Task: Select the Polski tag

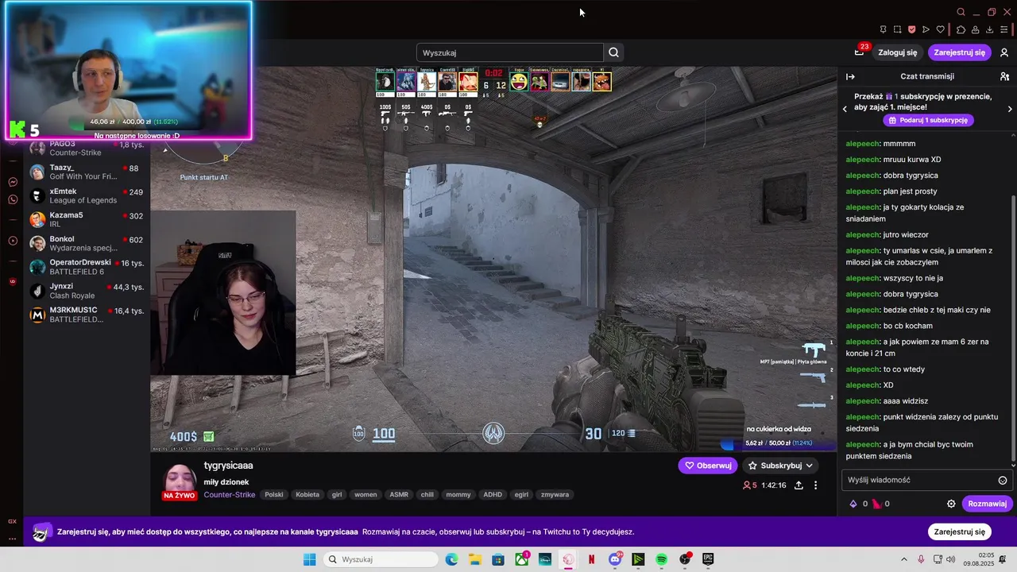Action: point(273,494)
